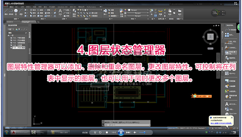Open Layer Properties (图层特性) manager
Screen dimensions: 242x137
pos(74,13)
